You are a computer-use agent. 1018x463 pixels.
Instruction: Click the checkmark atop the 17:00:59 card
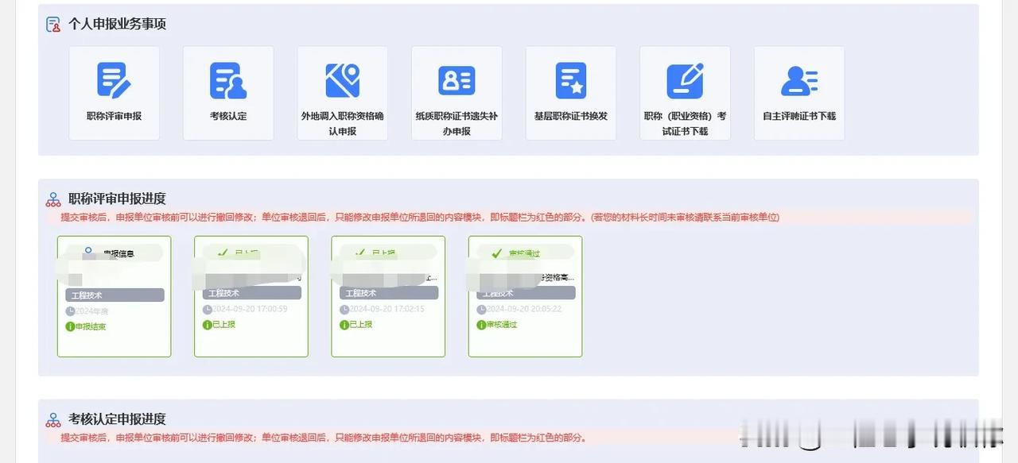[223, 253]
